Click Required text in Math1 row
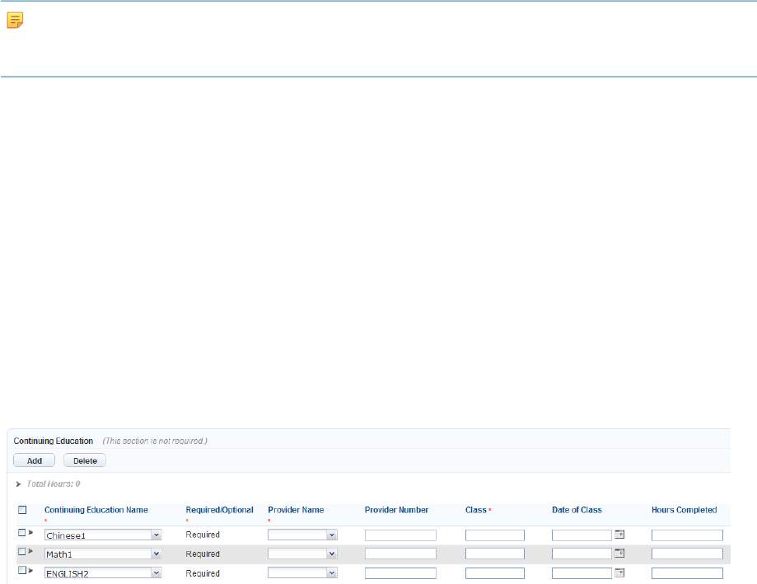Viewport: 757px width, 584px height. coord(203,554)
